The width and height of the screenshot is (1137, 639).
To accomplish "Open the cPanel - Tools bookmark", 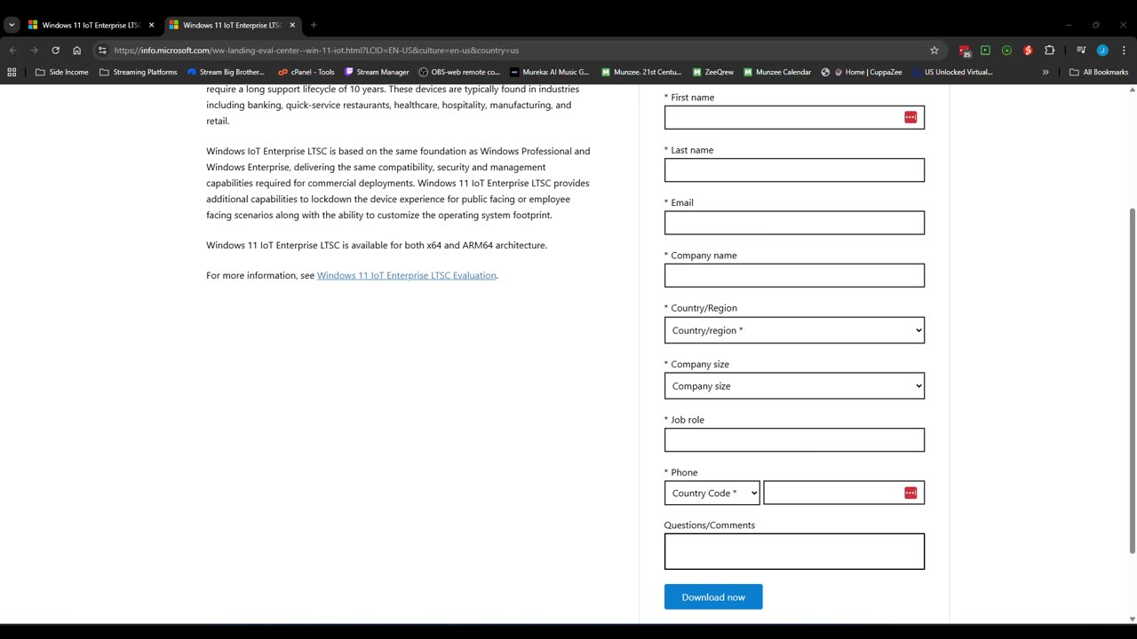I will pyautogui.click(x=306, y=72).
